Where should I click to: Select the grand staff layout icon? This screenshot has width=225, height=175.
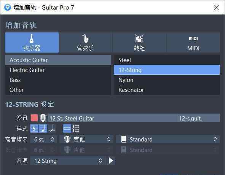click(76, 128)
